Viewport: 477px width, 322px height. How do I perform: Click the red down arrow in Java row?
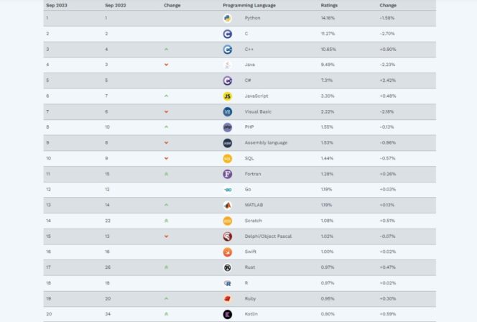(167, 65)
